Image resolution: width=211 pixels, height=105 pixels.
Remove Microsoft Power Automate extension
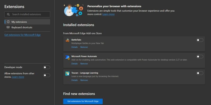pos(84,64)
